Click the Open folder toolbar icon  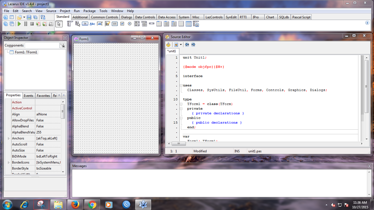point(19,17)
